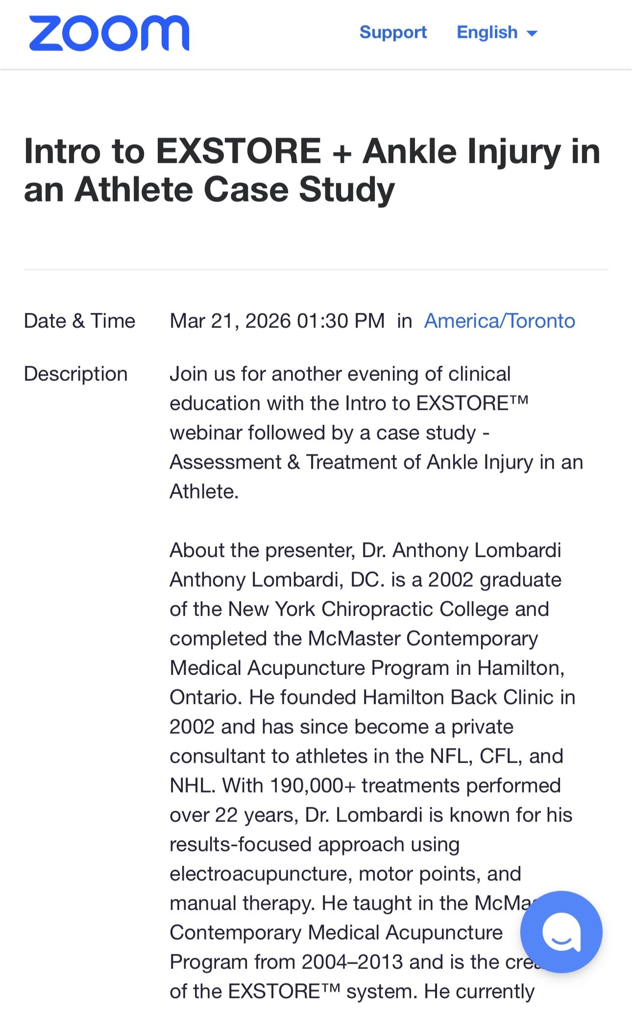Viewport: 632px width, 1015px height.
Task: Click the caret arrow beside English
Action: [532, 33]
